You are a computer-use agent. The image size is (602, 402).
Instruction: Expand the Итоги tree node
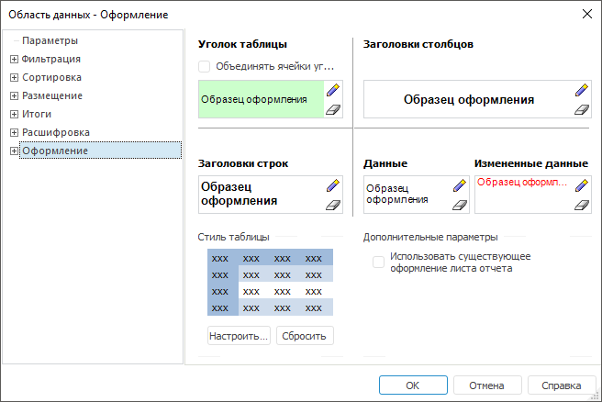pyautogui.click(x=14, y=114)
